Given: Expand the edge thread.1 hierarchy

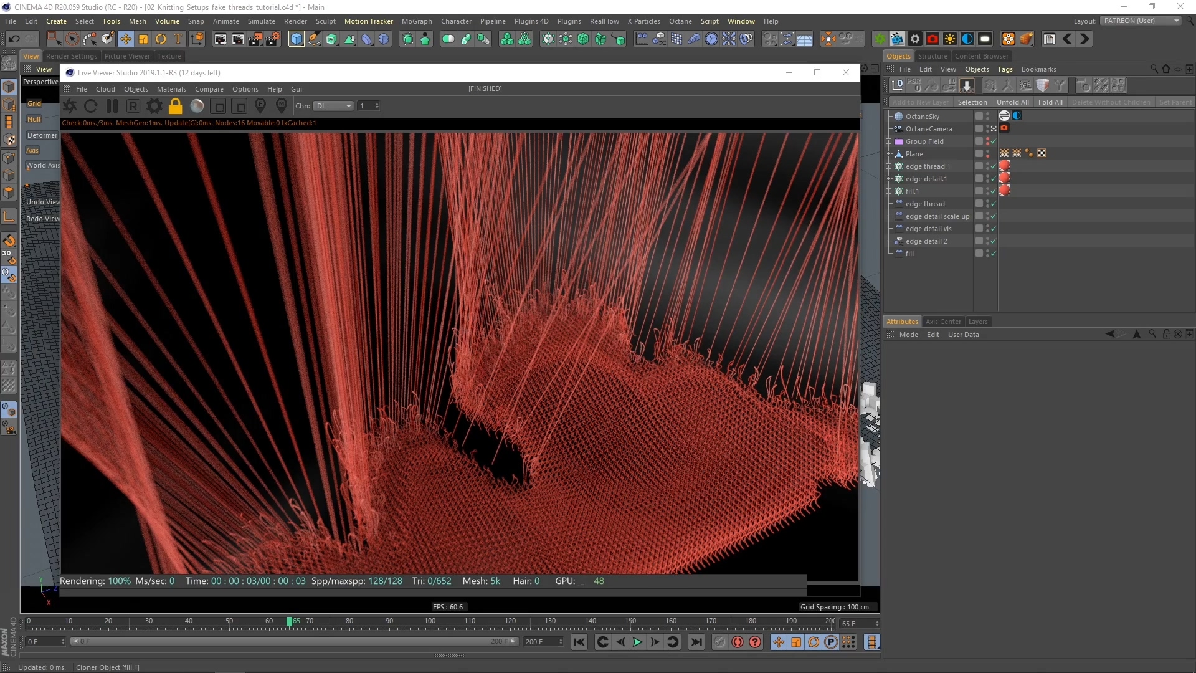Looking at the screenshot, I should pyautogui.click(x=889, y=166).
